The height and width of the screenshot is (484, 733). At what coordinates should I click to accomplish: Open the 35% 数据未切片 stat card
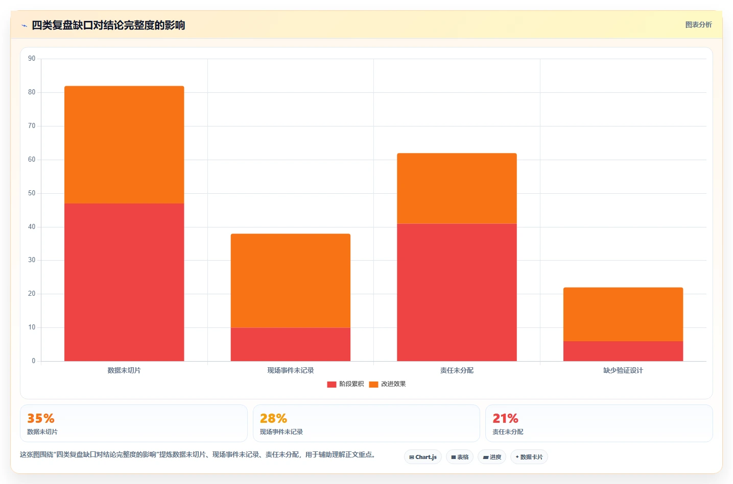click(x=134, y=423)
